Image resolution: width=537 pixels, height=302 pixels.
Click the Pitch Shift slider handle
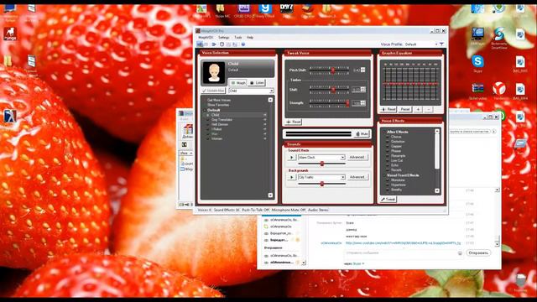click(332, 70)
